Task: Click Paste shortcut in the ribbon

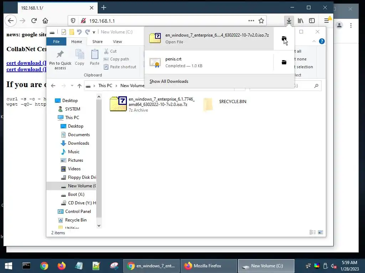Action: (120, 67)
